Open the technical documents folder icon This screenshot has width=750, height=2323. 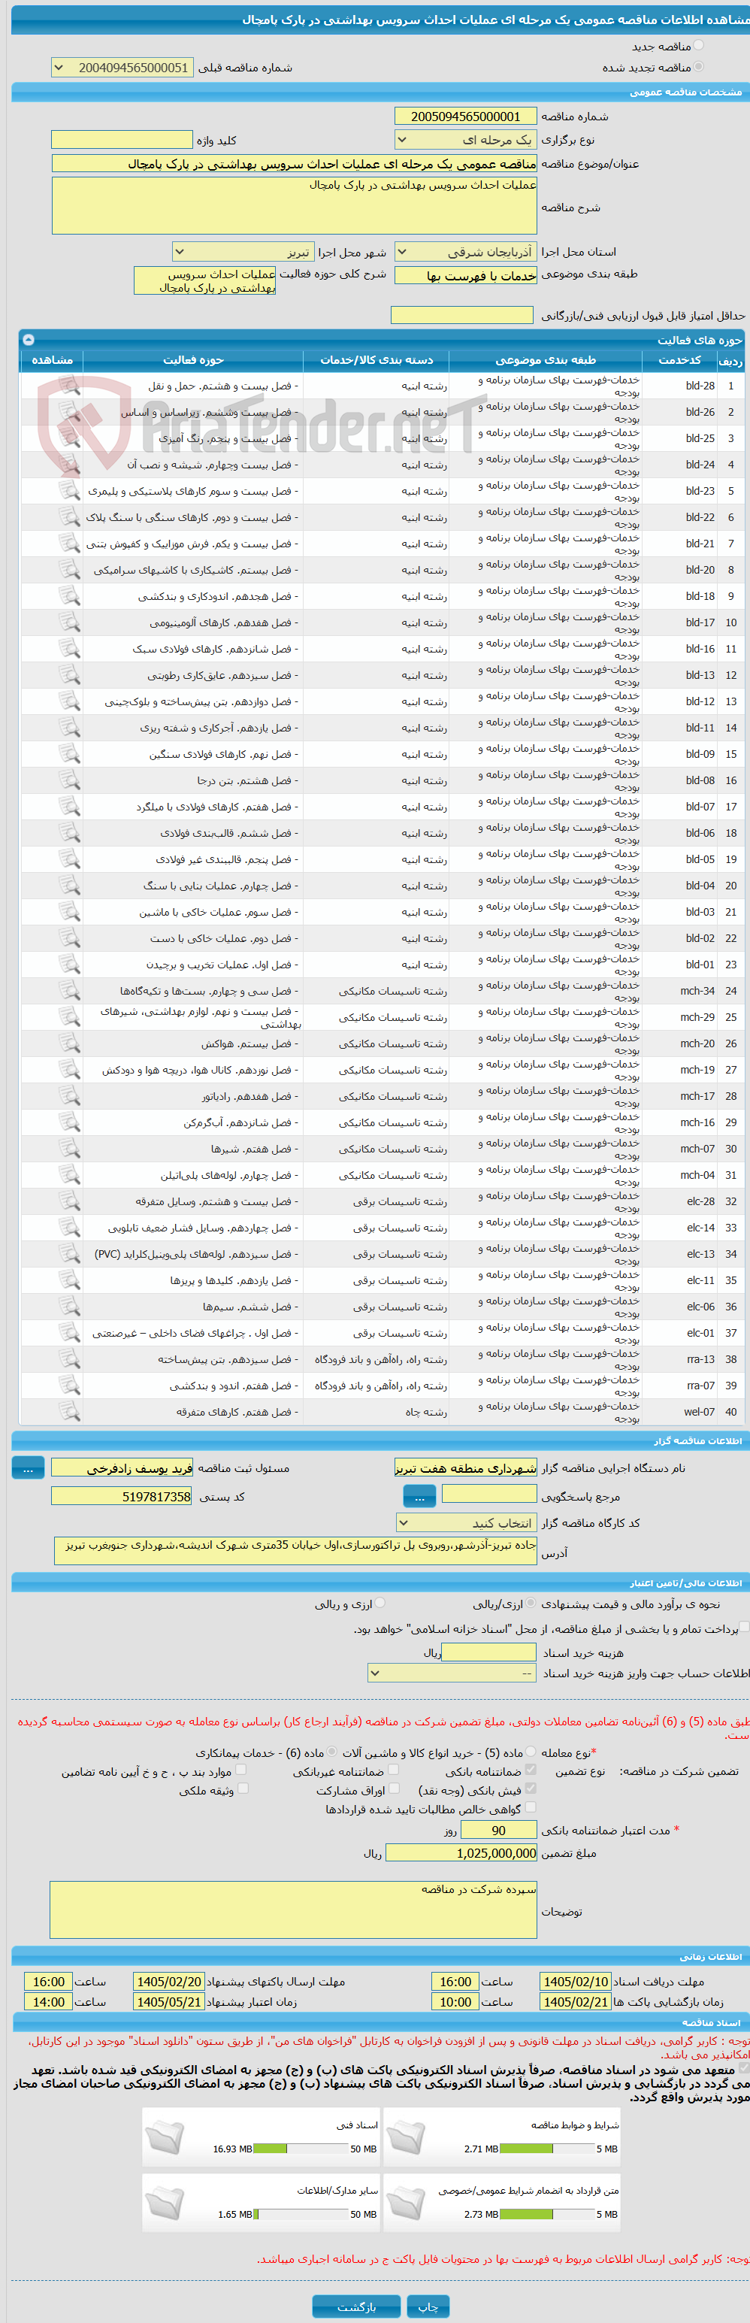pyautogui.click(x=164, y=2137)
